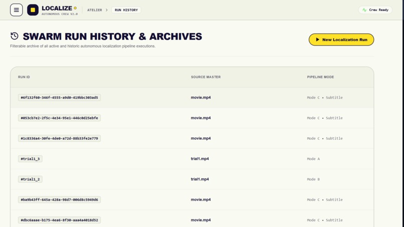Click trial1.mp4 in the #trial1_2 row
Viewport: 404px width, 227px height.
pyautogui.click(x=199, y=179)
